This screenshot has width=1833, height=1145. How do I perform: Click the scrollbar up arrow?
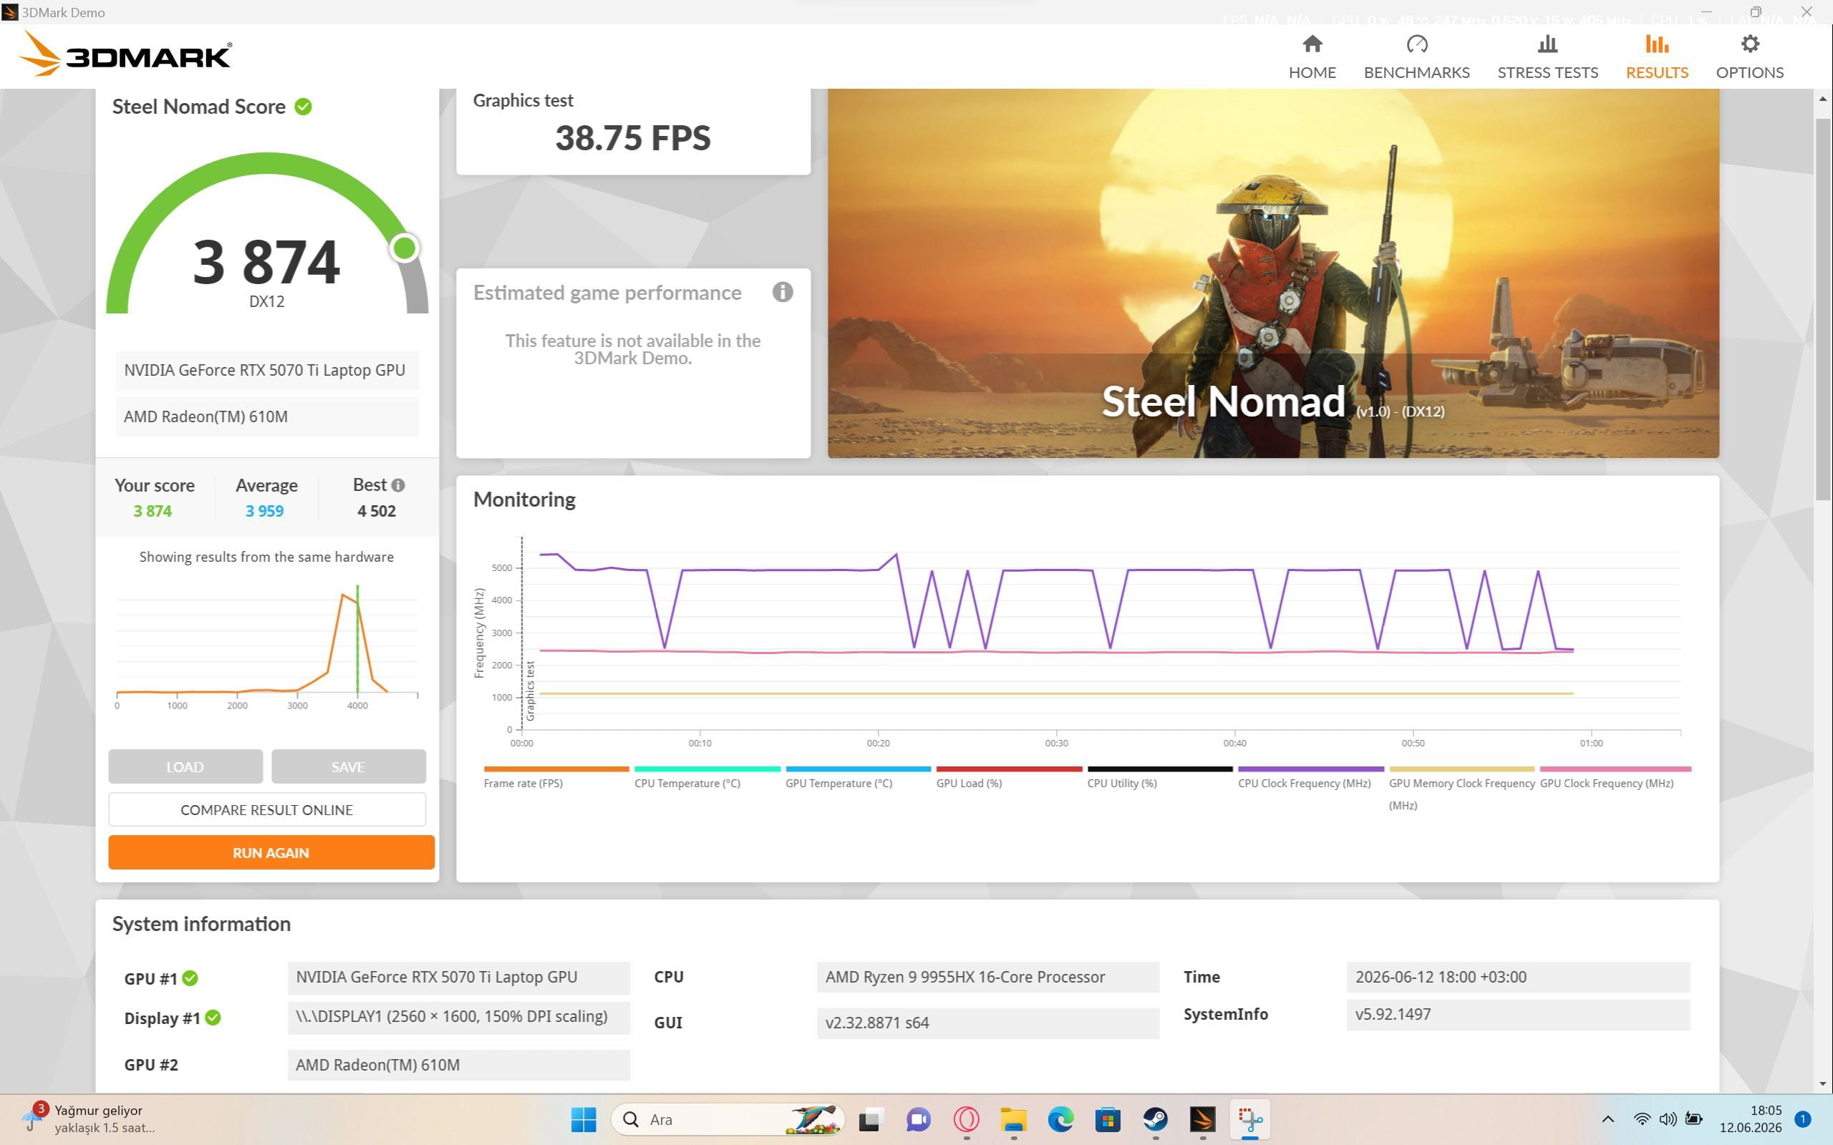tap(1822, 99)
